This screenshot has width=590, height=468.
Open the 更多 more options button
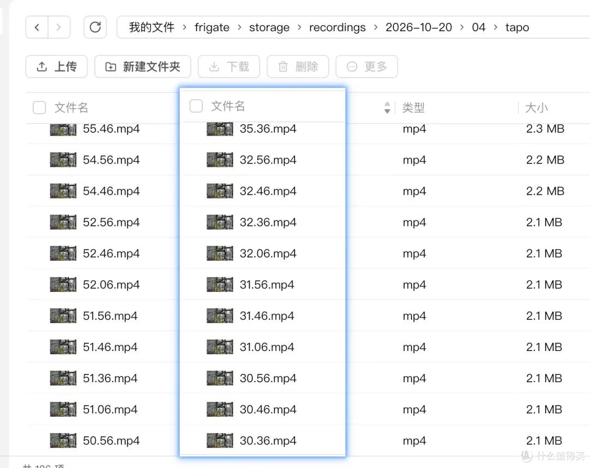[367, 67]
